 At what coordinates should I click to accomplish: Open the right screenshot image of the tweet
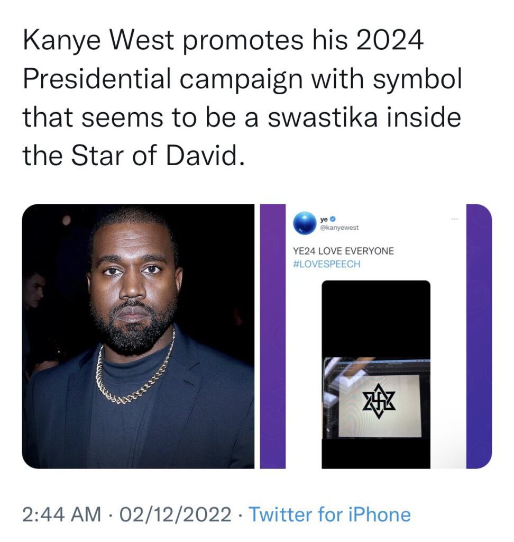coord(376,336)
